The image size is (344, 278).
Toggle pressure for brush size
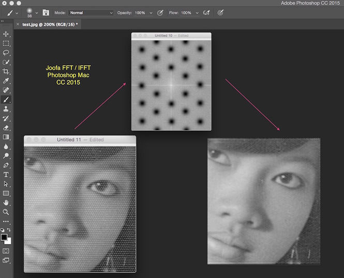point(220,13)
